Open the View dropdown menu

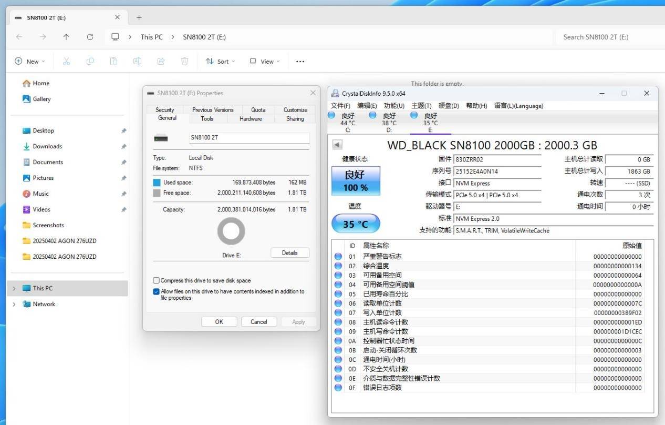coord(264,62)
